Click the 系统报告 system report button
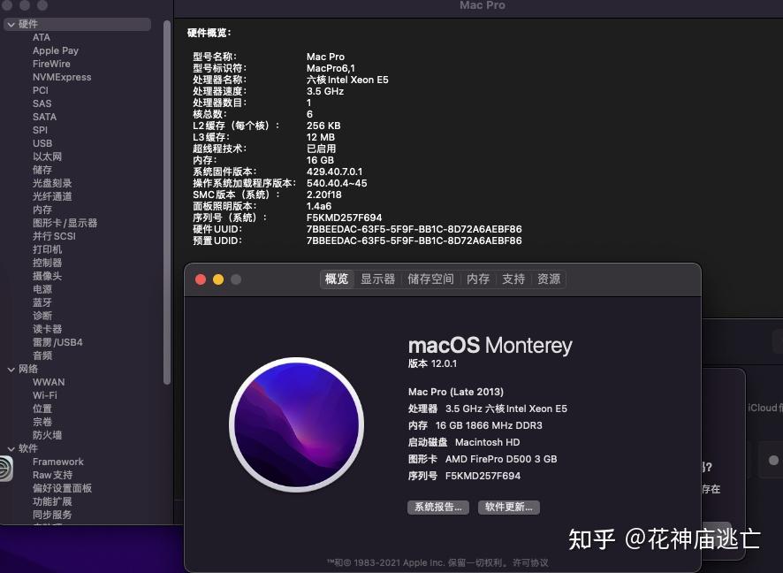Screen dimensions: 783x573 point(438,507)
